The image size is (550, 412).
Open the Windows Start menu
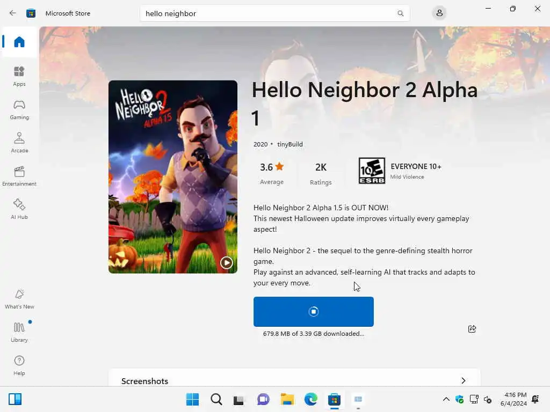tap(192, 399)
